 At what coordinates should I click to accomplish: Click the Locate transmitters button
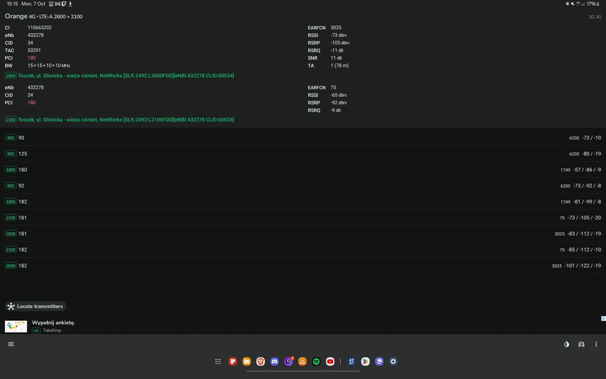coord(35,307)
